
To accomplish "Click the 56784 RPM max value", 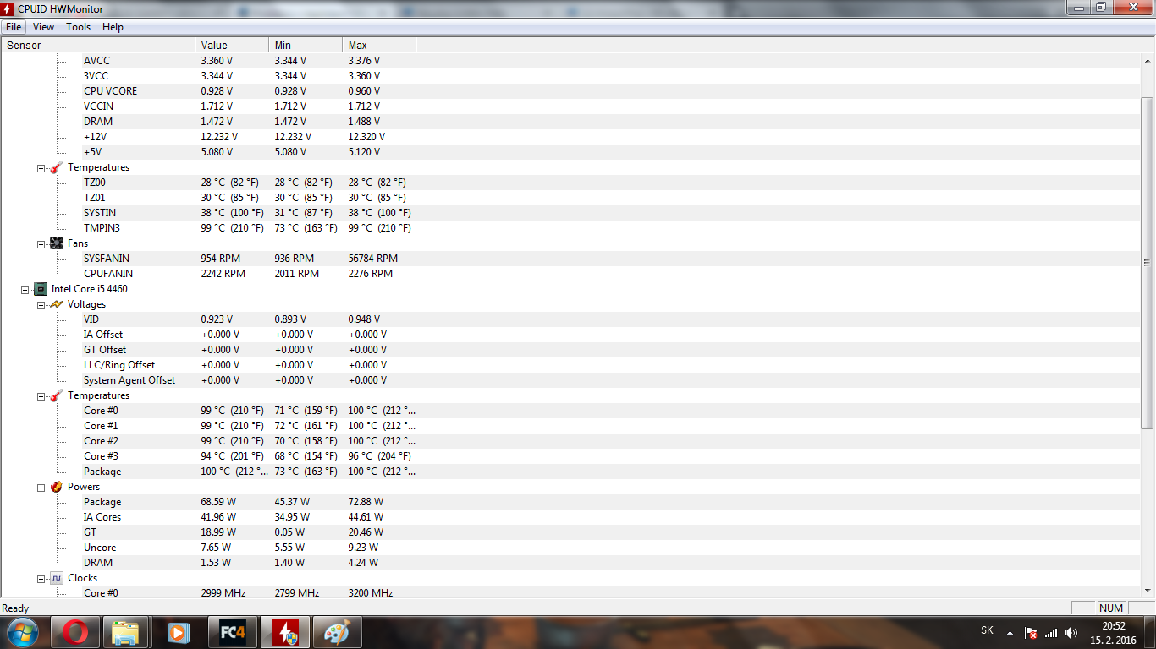I will pos(372,259).
